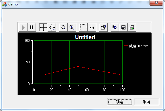
Task: Enable the data cursor tool
Action: coord(92,27)
